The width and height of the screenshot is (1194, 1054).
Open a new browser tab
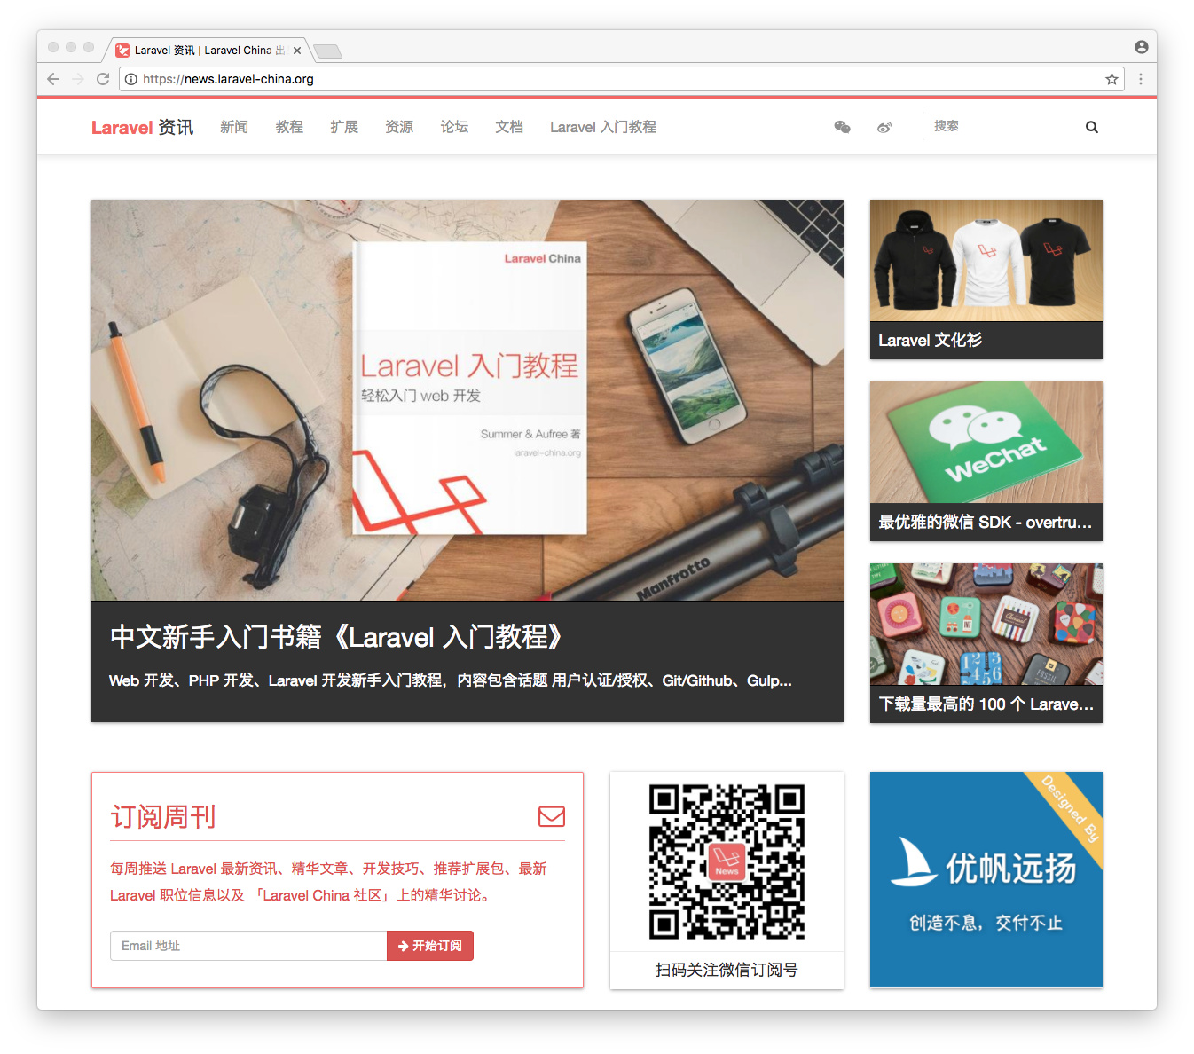click(327, 51)
